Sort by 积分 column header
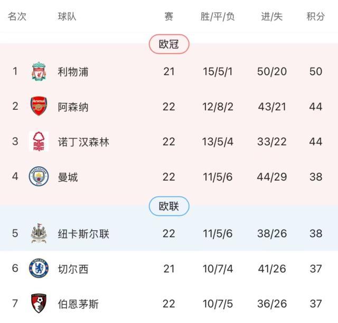This screenshot has height=323, width=338. [316, 16]
